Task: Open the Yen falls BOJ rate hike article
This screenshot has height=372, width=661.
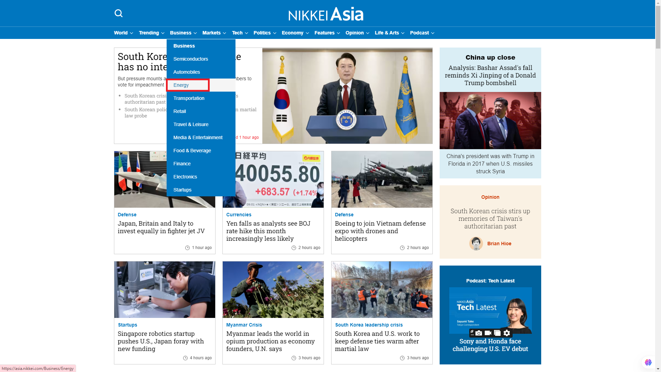Action: (268, 231)
